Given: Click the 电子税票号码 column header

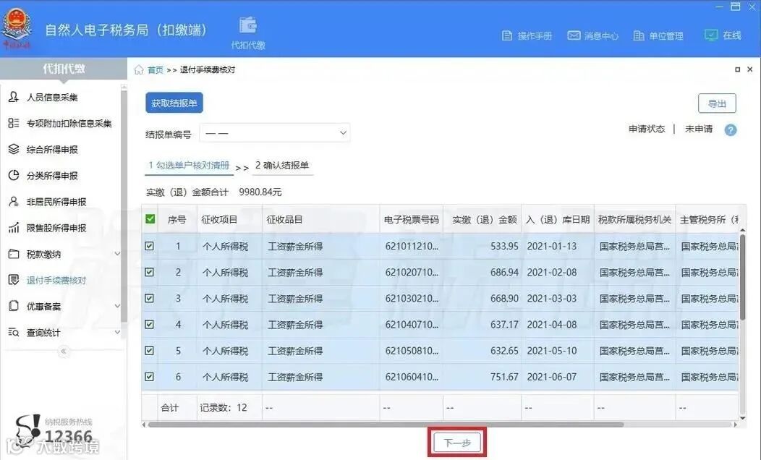Looking at the screenshot, I should tap(411, 219).
